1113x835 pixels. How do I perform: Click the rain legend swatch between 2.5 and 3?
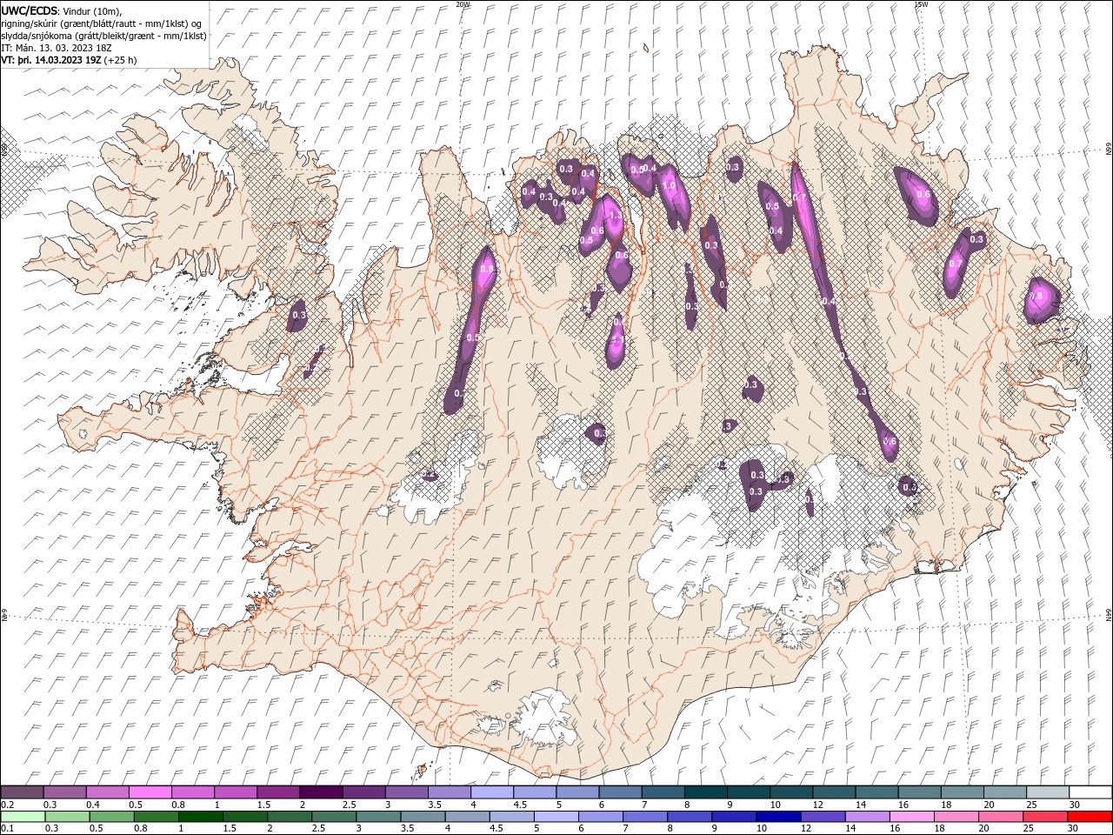[334, 817]
